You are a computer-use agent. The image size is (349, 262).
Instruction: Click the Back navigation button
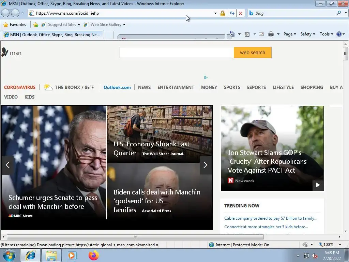(x=5, y=13)
